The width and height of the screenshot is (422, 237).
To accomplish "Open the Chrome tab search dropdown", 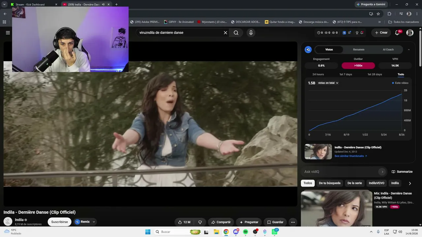I will click(5, 4).
